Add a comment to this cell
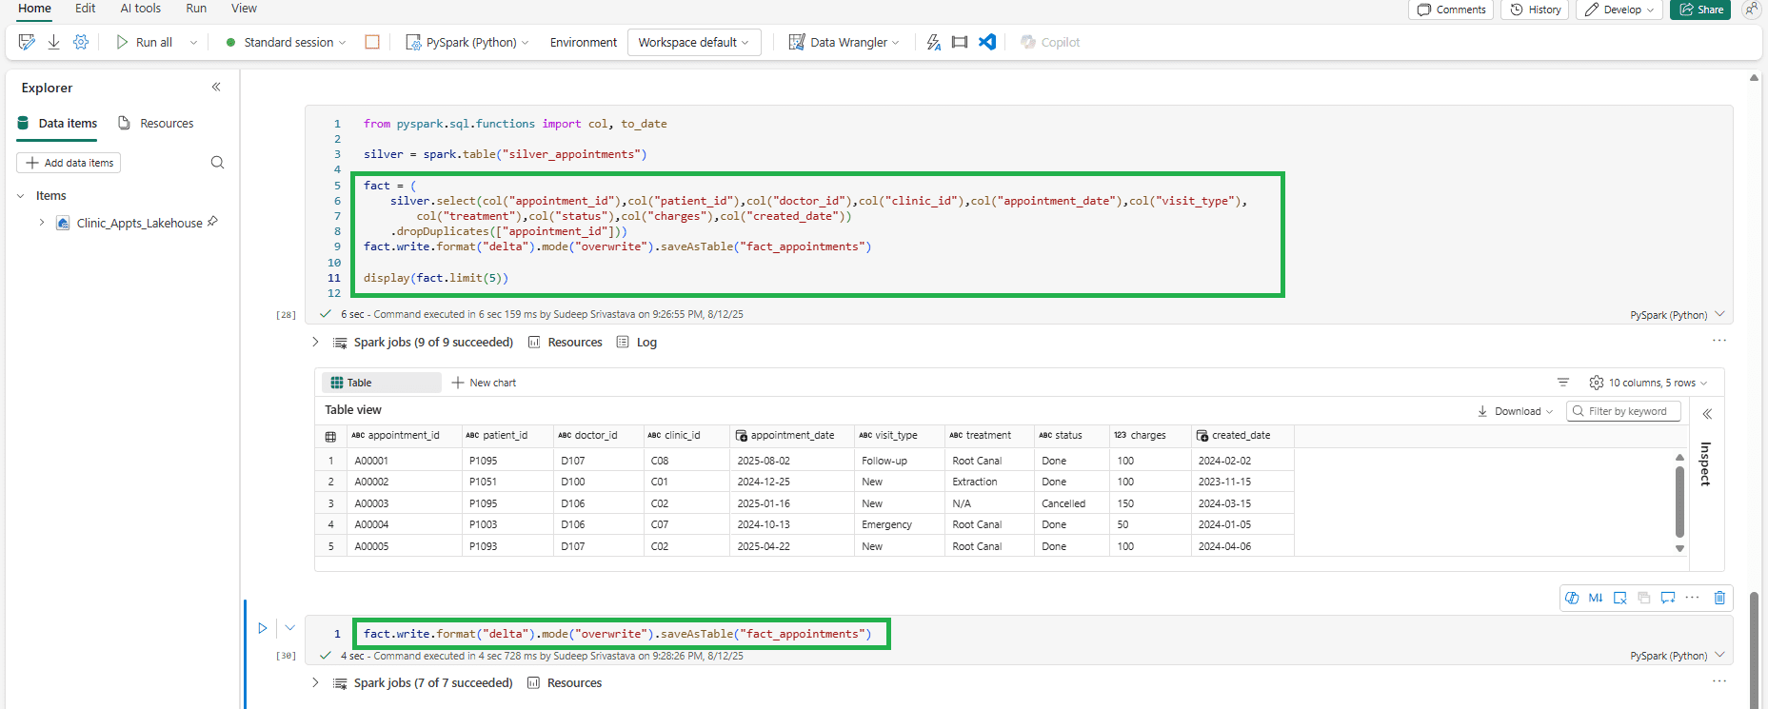The image size is (1768, 709). click(1668, 598)
